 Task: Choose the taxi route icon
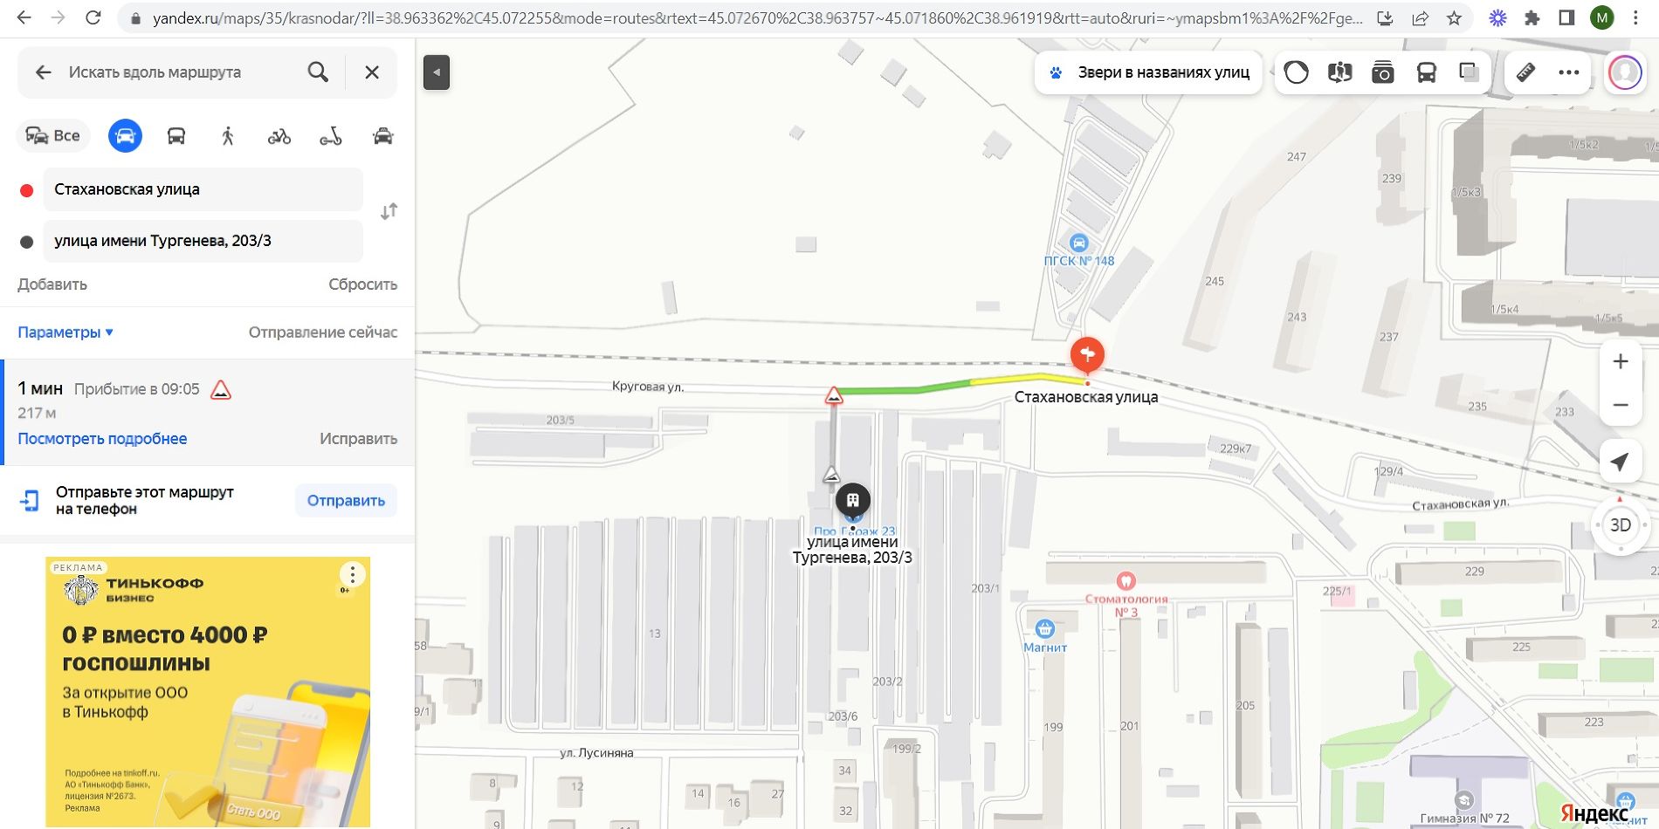pyautogui.click(x=382, y=136)
